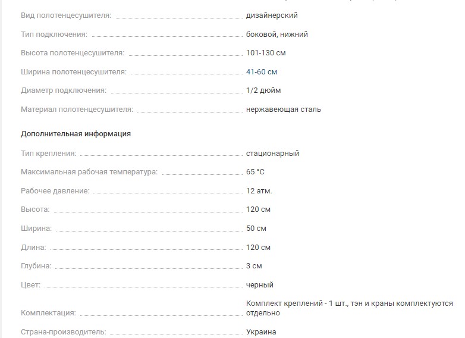
Task: Click the 'дизайнерский' value text
Action: point(272,15)
